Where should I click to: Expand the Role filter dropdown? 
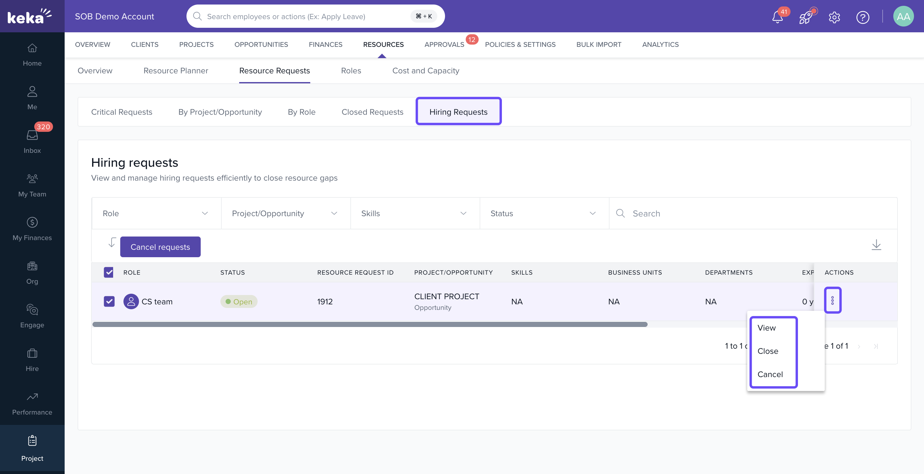(x=156, y=213)
